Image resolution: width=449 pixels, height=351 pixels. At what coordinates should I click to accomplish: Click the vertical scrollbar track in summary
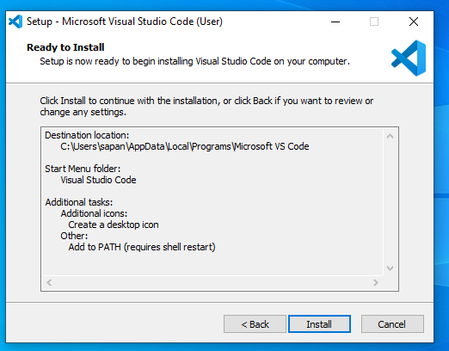[390, 202]
